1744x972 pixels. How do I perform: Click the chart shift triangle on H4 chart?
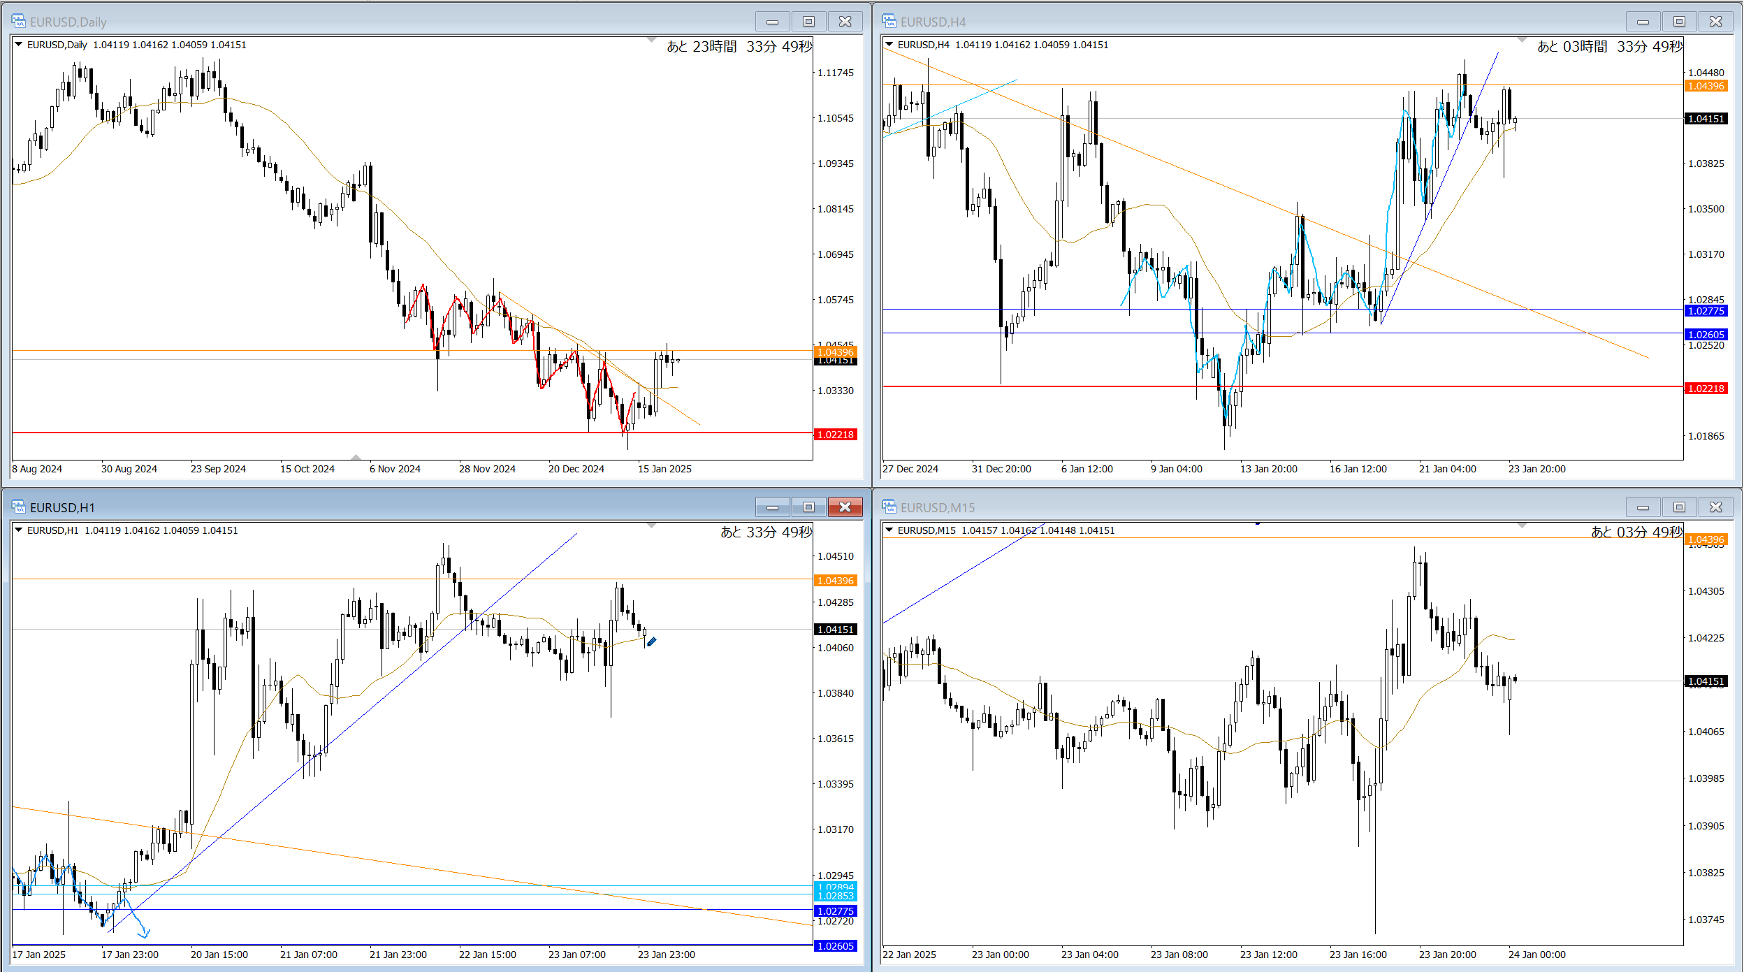point(1522,40)
